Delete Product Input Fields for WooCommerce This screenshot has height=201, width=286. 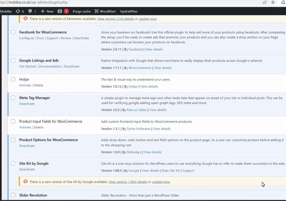(x=39, y=127)
